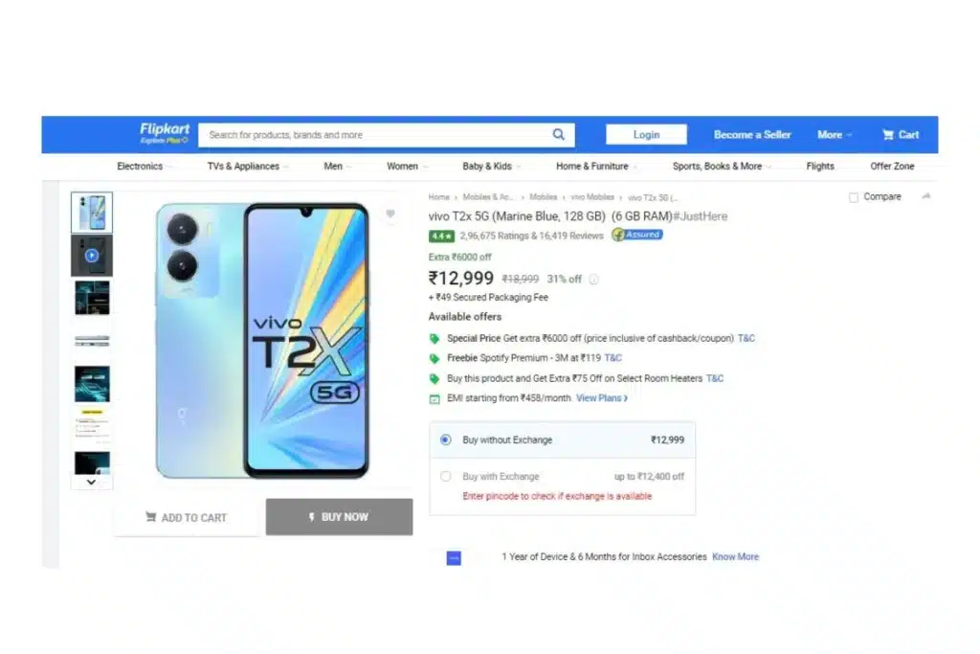Image resolution: width=980 pixels, height=654 pixels.
Task: Click the search magnifier icon
Action: click(x=558, y=134)
